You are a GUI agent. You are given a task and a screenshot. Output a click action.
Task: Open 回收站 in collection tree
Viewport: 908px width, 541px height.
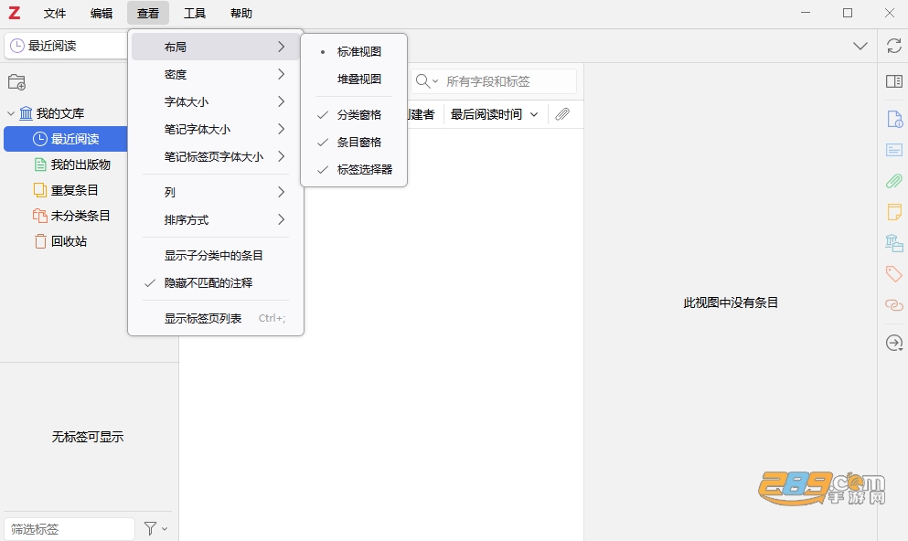tap(69, 241)
